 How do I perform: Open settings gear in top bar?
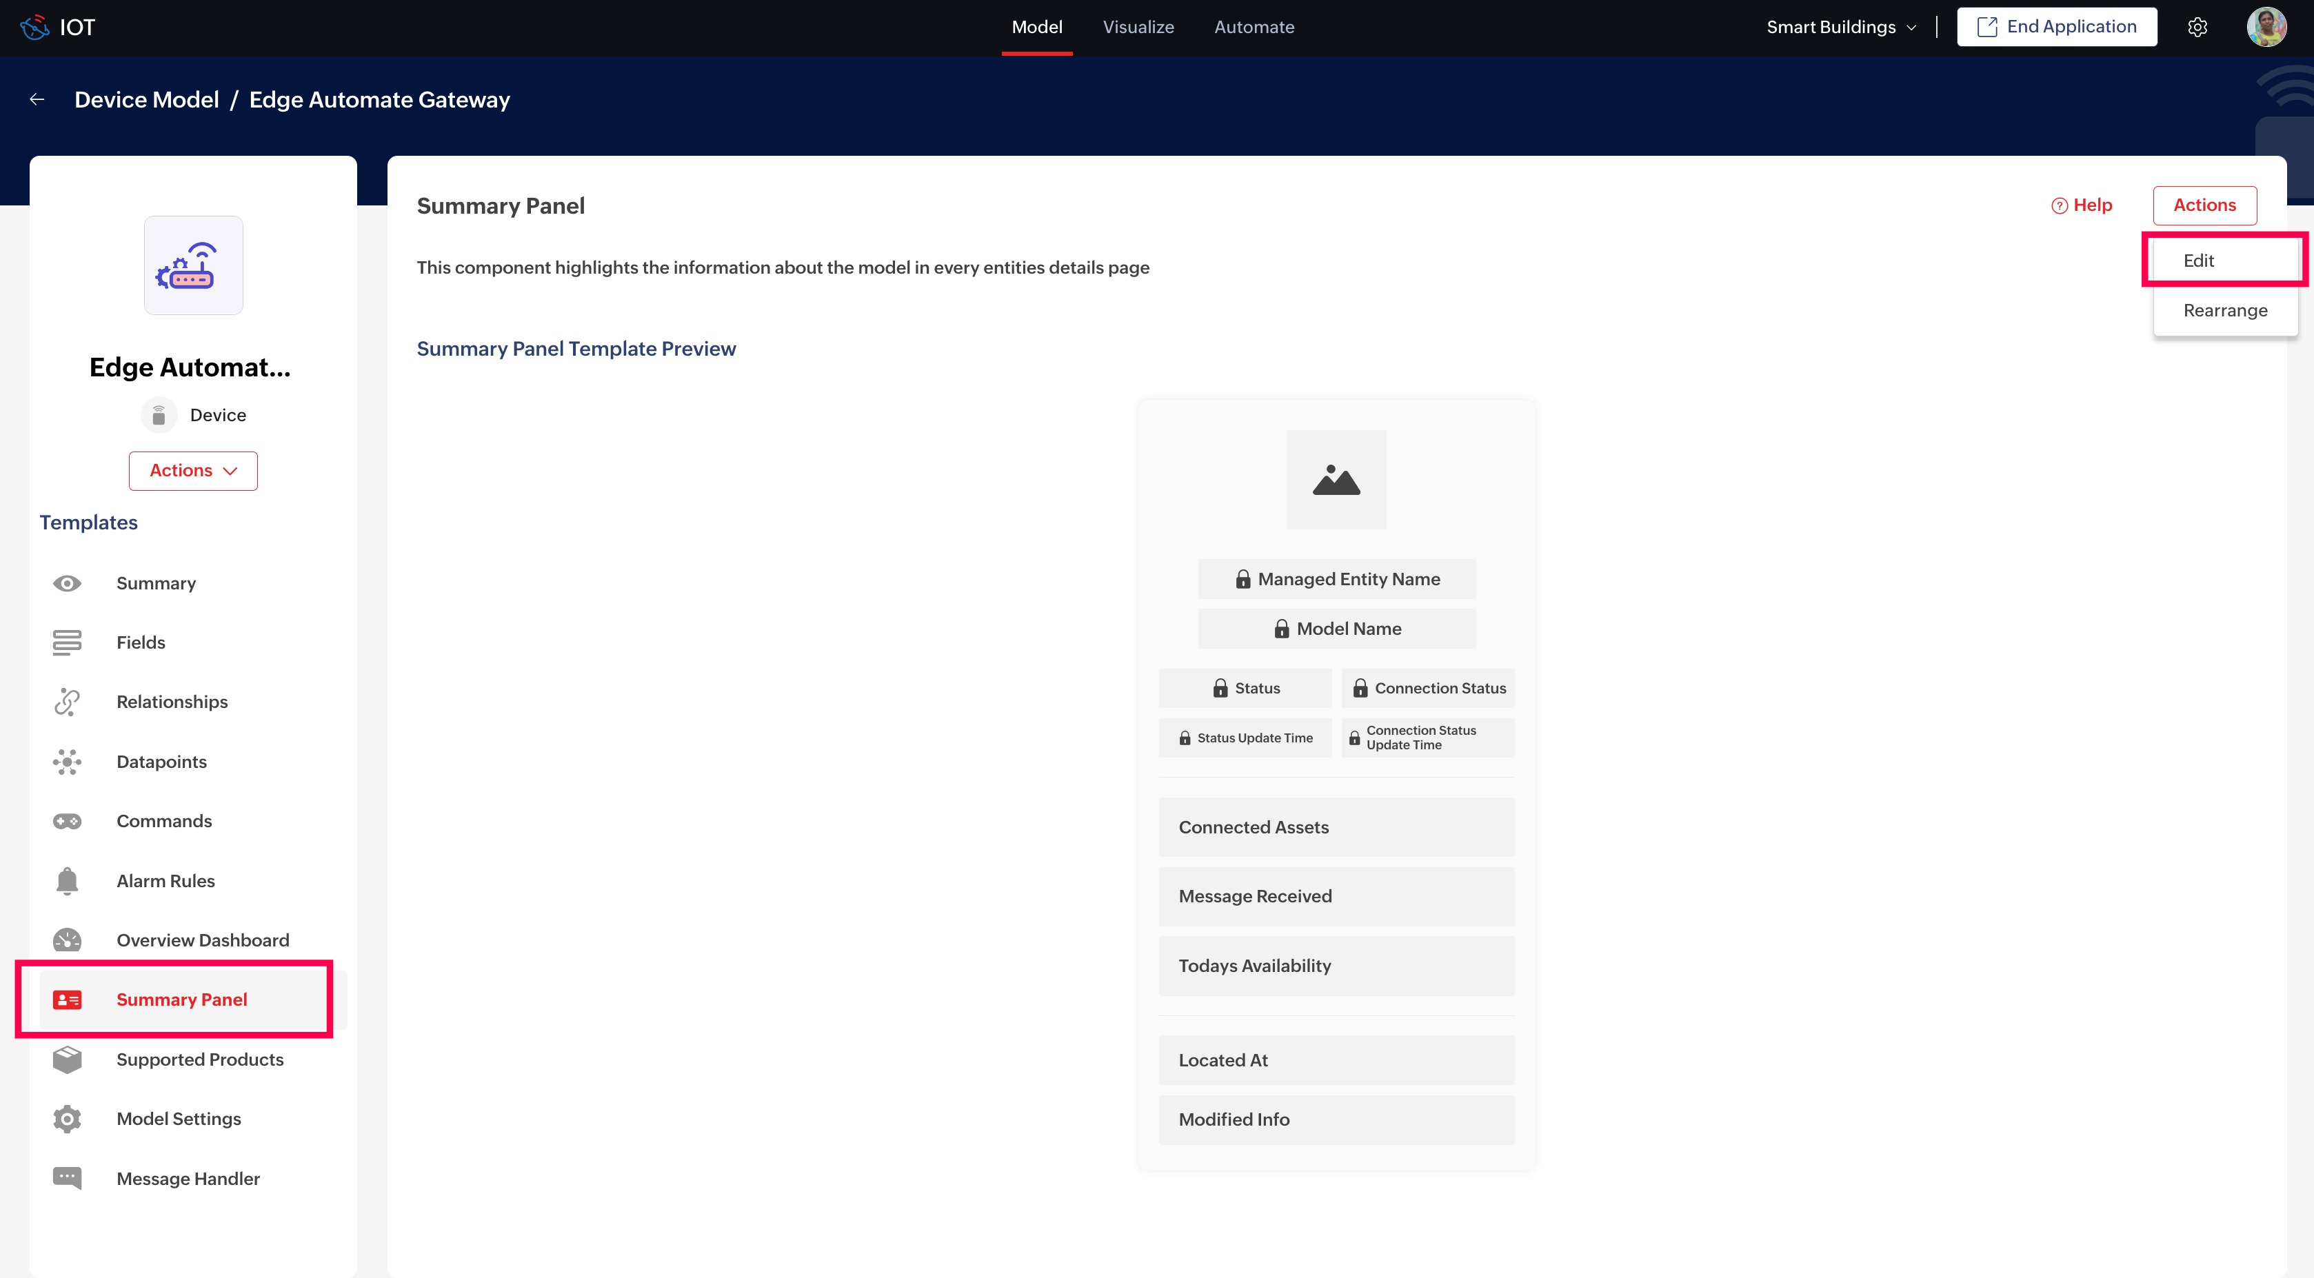point(2196,27)
